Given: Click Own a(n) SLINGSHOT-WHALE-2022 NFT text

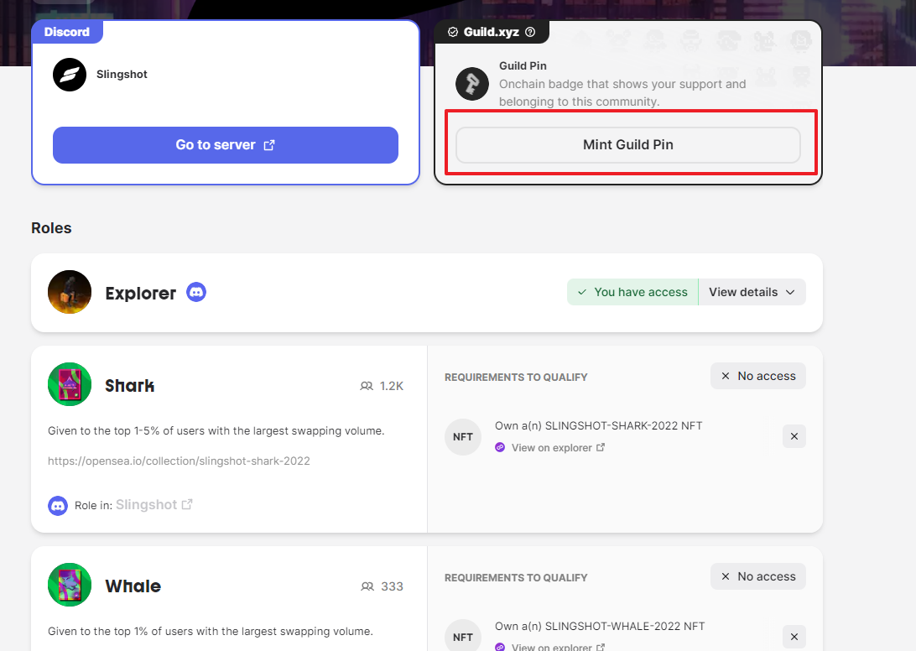Looking at the screenshot, I should pos(600,627).
